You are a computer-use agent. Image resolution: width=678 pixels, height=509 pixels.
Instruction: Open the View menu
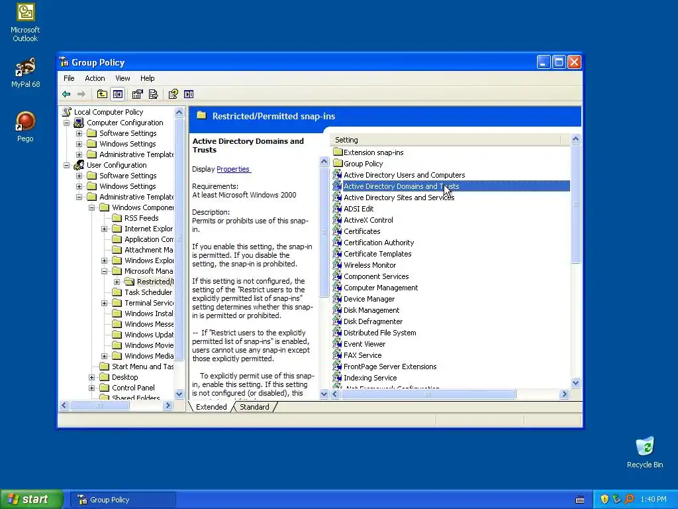click(122, 78)
